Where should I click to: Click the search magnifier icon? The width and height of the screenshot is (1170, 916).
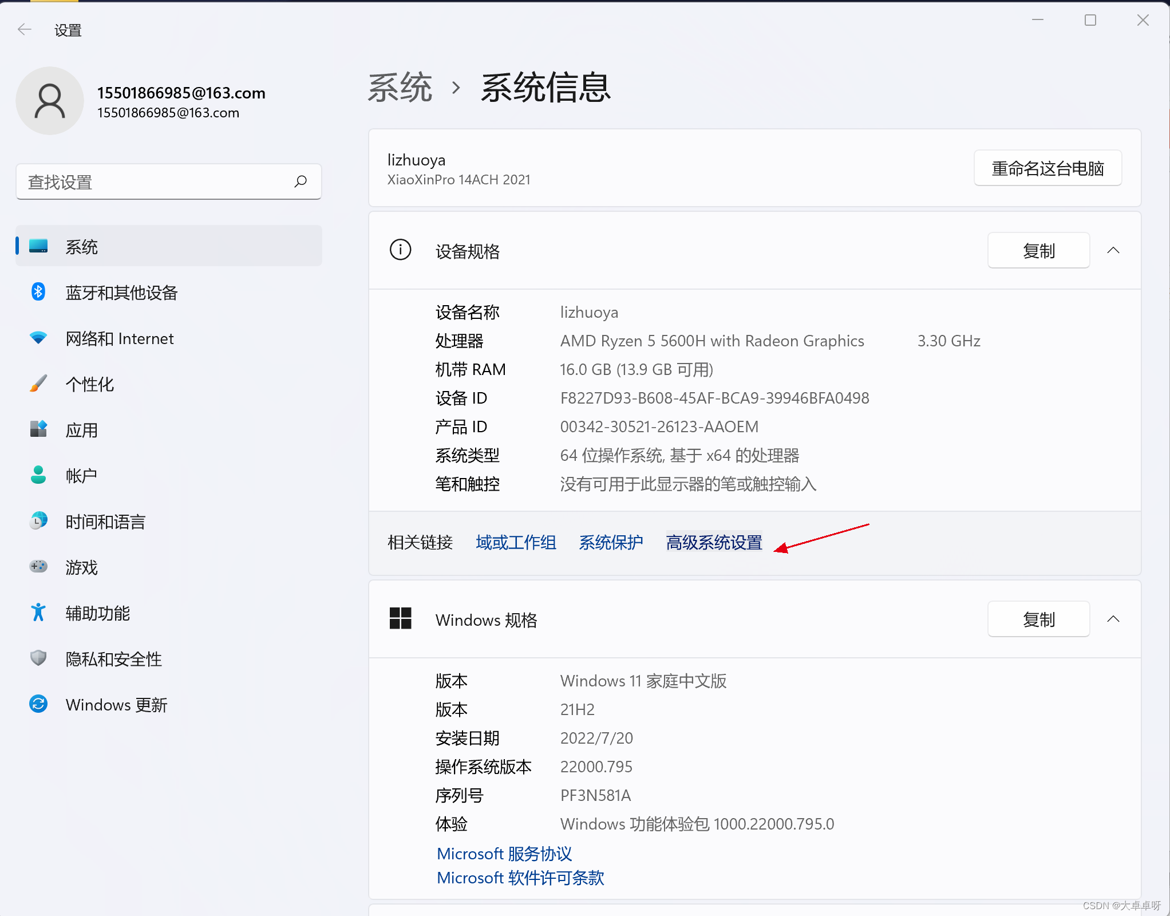(x=301, y=182)
